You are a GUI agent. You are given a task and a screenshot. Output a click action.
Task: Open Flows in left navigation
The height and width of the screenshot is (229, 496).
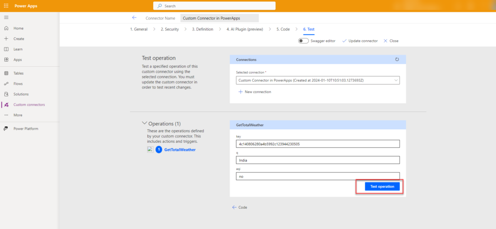point(18,84)
